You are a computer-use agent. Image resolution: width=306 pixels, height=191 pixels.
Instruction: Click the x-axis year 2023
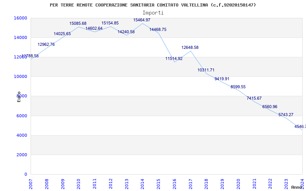[x=286, y=184]
